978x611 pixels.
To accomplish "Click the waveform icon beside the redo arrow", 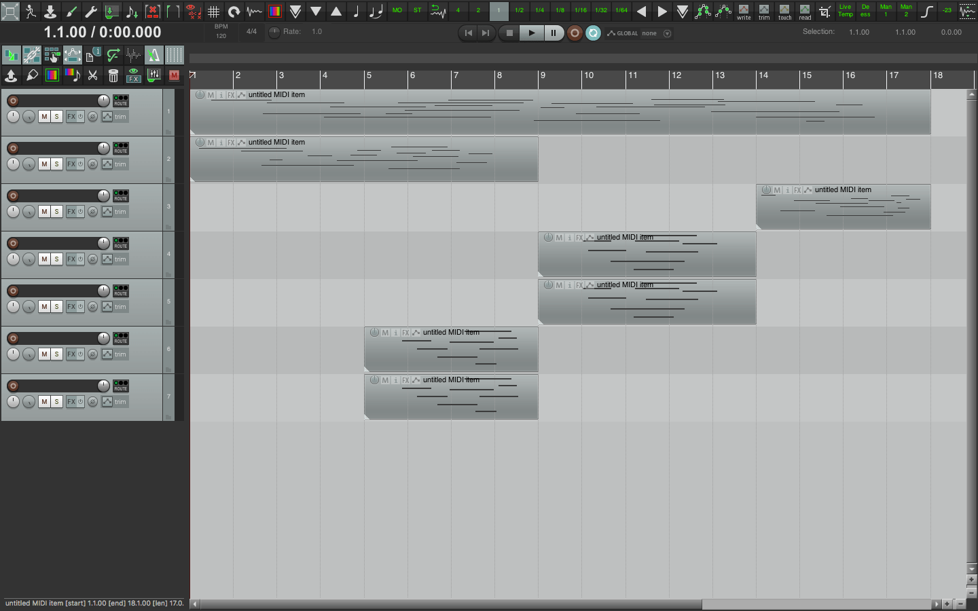I will pyautogui.click(x=255, y=11).
